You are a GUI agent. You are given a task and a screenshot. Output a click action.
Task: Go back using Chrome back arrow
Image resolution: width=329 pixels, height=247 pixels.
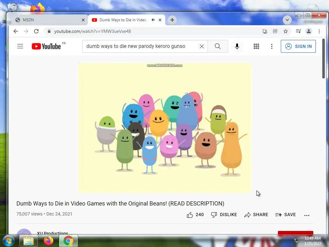[x=16, y=31]
